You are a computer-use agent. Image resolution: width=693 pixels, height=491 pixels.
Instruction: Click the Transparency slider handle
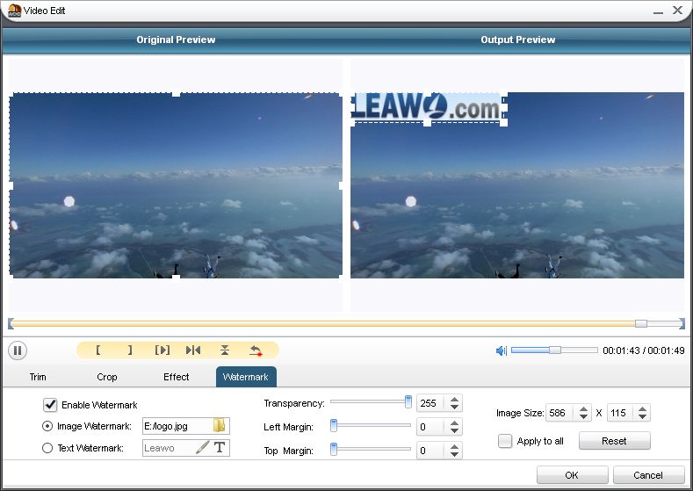pyautogui.click(x=408, y=401)
